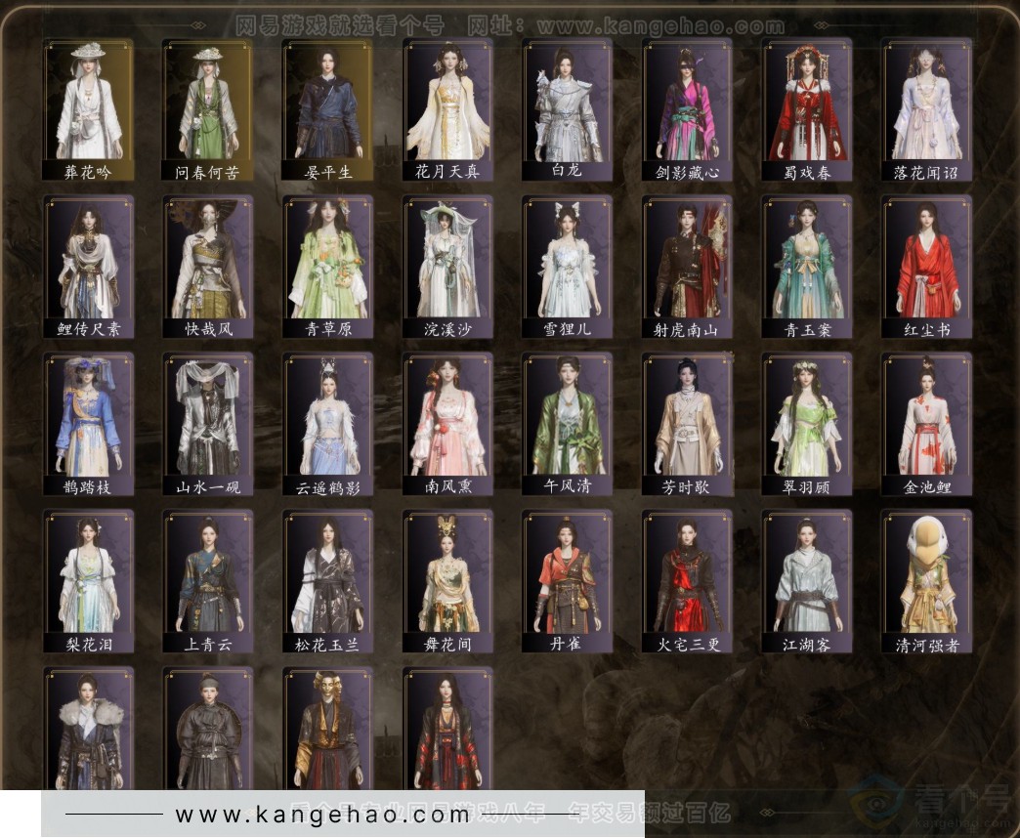Image resolution: width=1020 pixels, height=838 pixels.
Task: Choose the 快哉风 outfit card
Action: point(207,267)
